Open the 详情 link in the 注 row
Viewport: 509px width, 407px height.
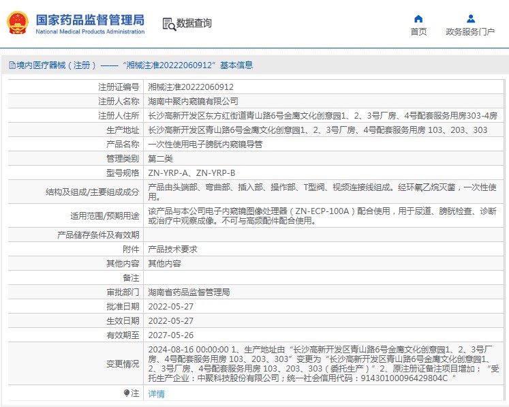pos(156,393)
